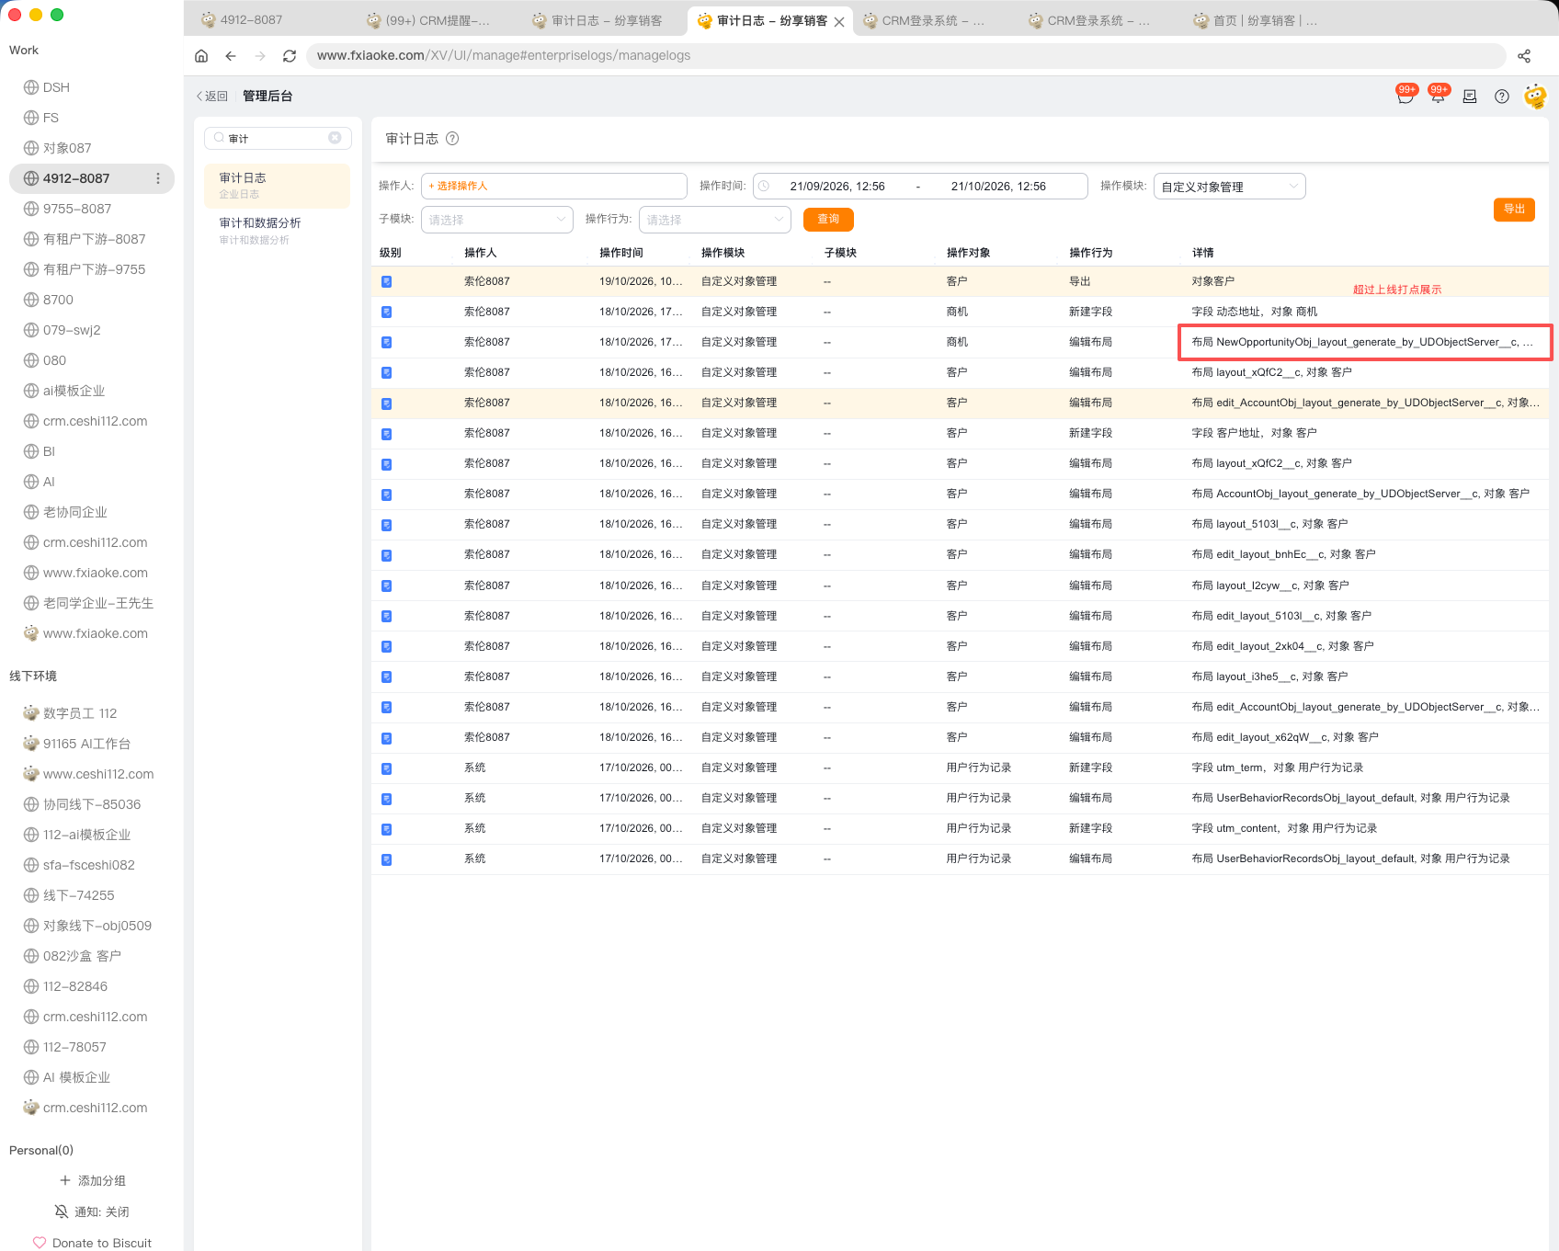
Task: Expand the 子模块 dropdown
Action: pyautogui.click(x=496, y=220)
